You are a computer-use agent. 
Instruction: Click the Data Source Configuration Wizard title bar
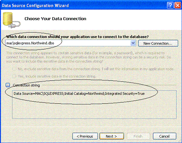point(83,5)
